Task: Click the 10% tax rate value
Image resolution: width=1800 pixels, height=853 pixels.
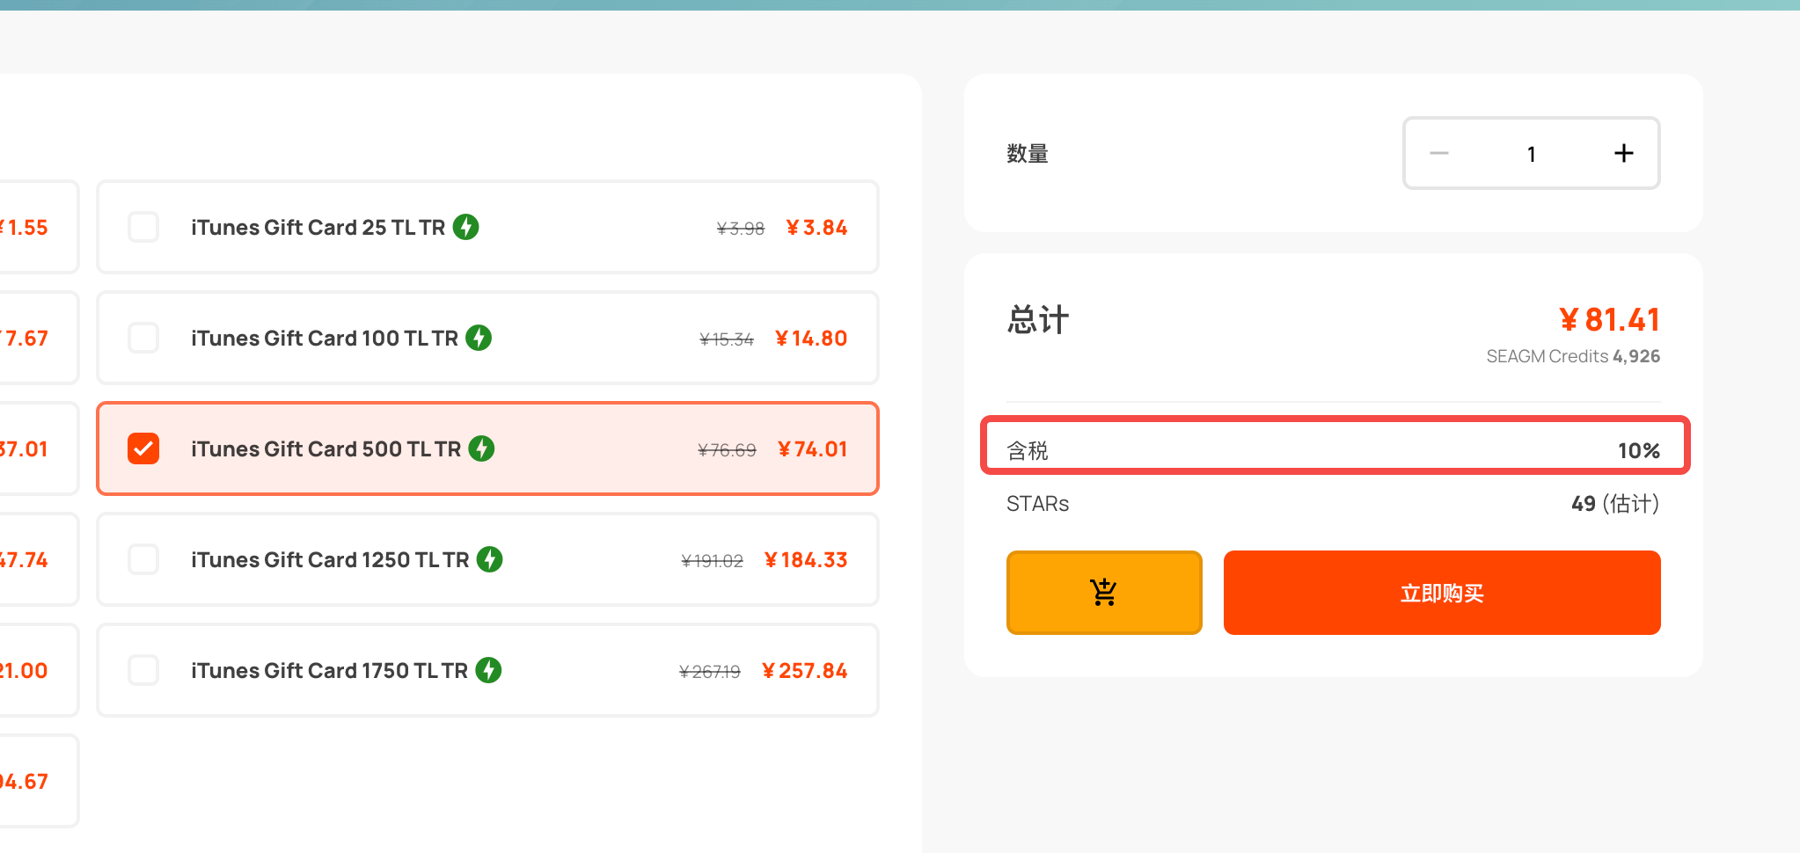Action: tap(1639, 450)
